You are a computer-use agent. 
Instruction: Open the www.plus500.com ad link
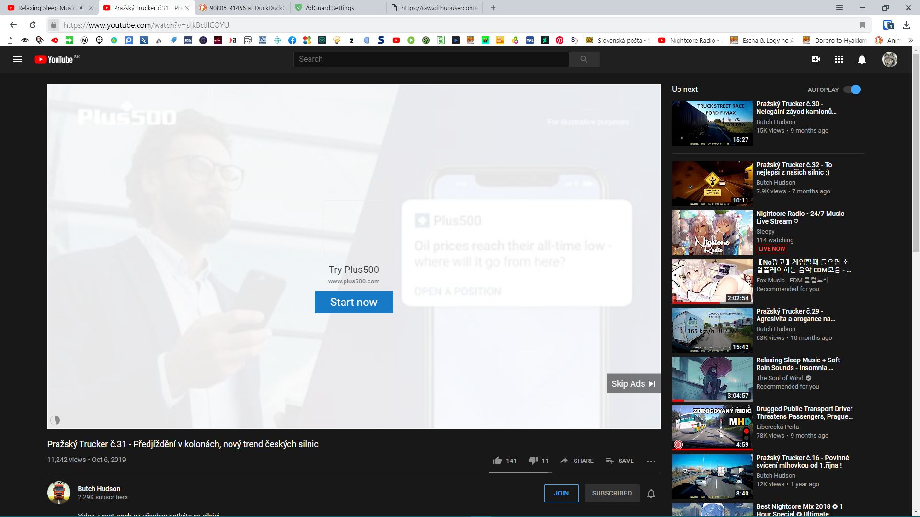click(354, 281)
